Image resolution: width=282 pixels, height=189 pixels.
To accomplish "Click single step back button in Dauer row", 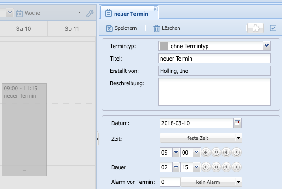I will (x=226, y=167).
